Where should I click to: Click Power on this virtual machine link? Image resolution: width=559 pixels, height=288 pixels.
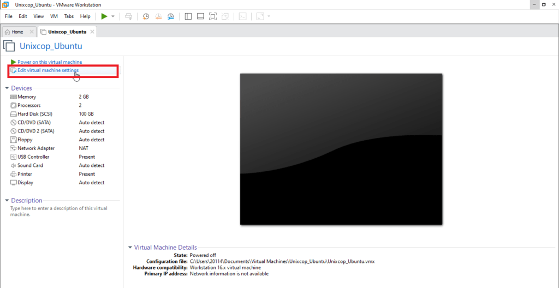[50, 62]
